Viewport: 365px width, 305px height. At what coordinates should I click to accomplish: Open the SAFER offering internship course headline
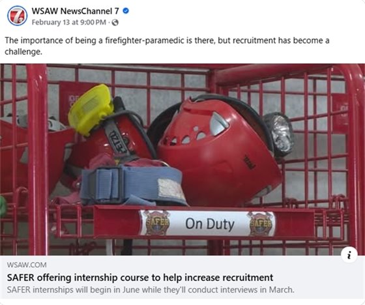coord(140,278)
